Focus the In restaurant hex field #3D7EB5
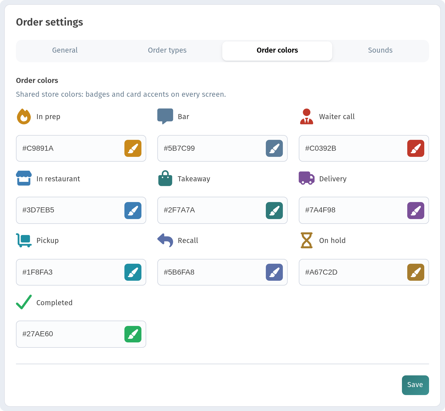This screenshot has height=411, width=445. click(81, 210)
